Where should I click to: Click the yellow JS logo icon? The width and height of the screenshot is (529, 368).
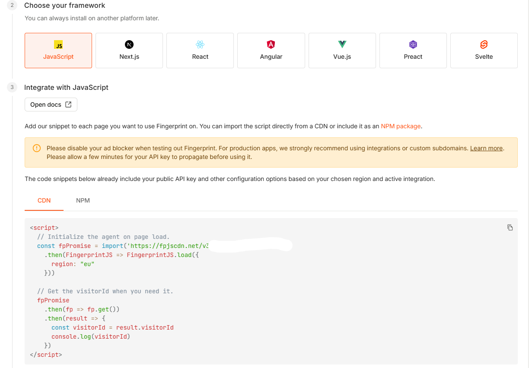click(x=58, y=45)
